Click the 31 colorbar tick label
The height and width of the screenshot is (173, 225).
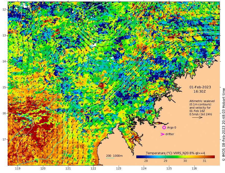pos(205,161)
